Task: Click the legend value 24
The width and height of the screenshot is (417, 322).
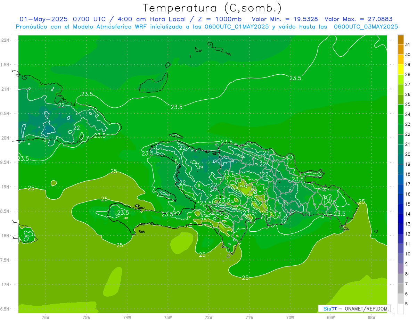Action: click(408, 114)
